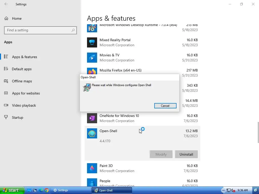The height and width of the screenshot is (194, 259).
Task: Launch Microsoft Edge from the taskbar
Action: click(41, 190)
